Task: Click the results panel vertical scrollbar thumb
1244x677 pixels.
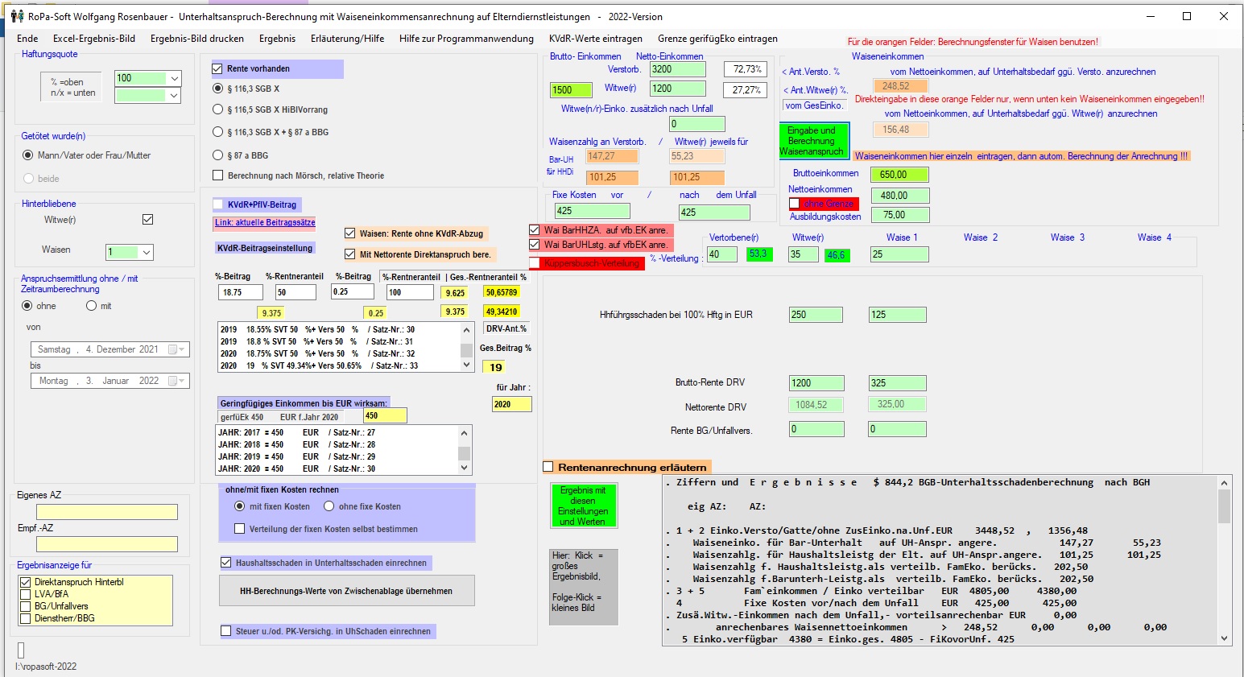Action: [x=1224, y=507]
